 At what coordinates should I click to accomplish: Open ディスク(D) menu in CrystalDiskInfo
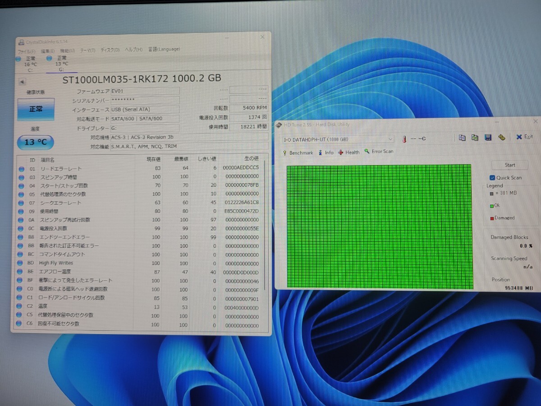pyautogui.click(x=110, y=50)
